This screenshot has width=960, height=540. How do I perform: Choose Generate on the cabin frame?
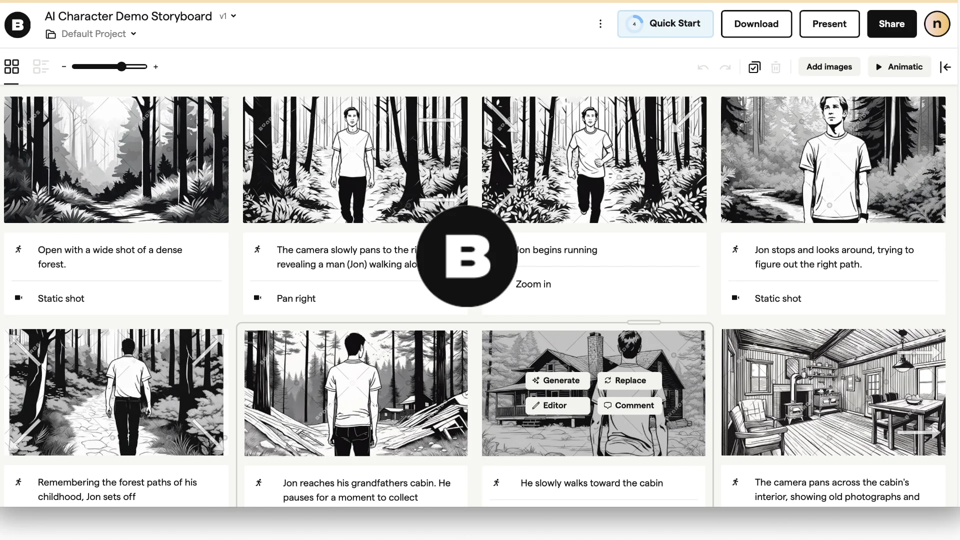click(x=556, y=380)
